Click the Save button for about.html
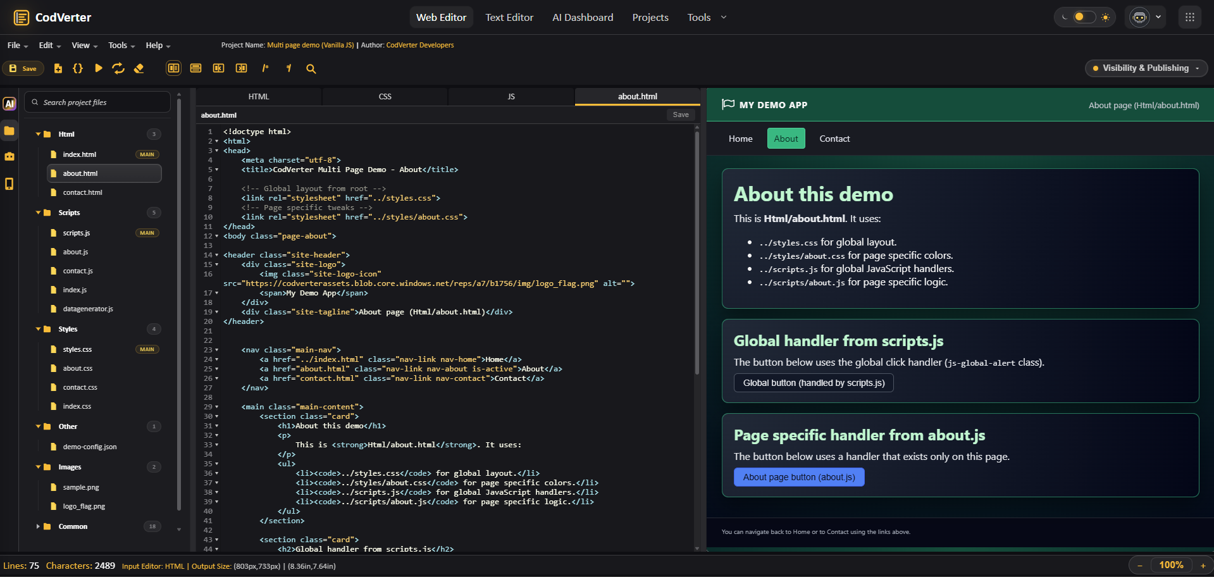This screenshot has height=577, width=1214. [681, 115]
